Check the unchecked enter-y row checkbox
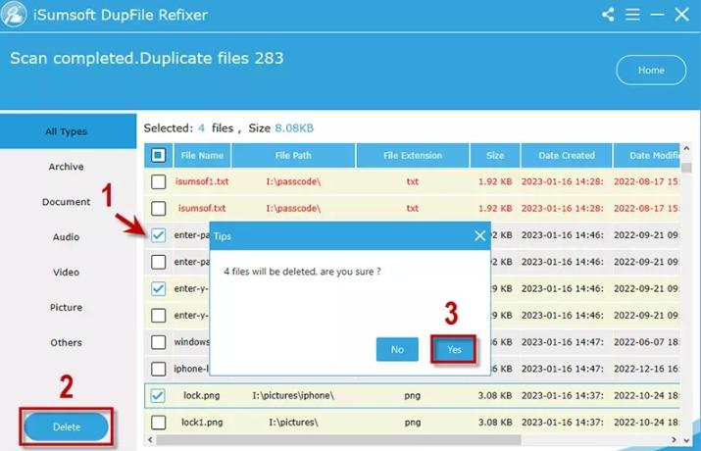 tap(158, 316)
